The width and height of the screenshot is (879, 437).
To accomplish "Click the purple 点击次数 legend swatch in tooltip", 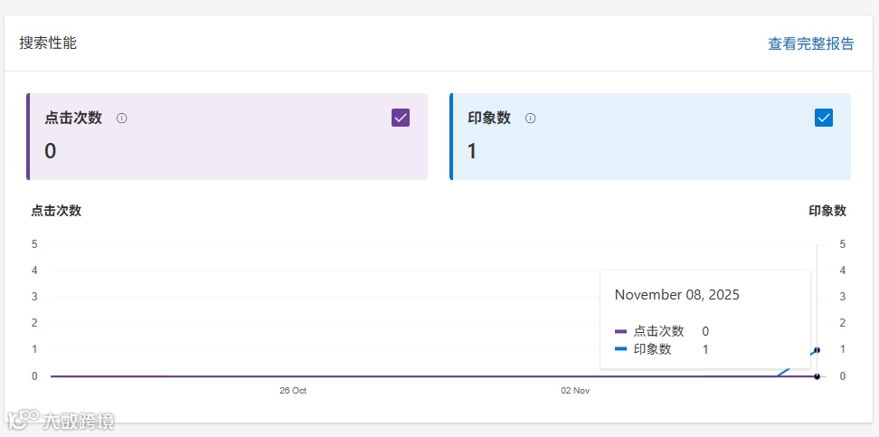I will [620, 331].
